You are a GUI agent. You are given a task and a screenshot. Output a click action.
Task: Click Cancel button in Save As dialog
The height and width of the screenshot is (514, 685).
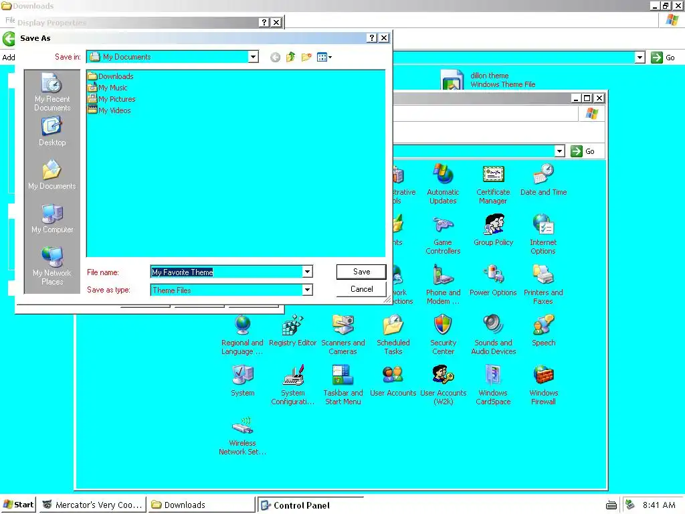(x=361, y=289)
